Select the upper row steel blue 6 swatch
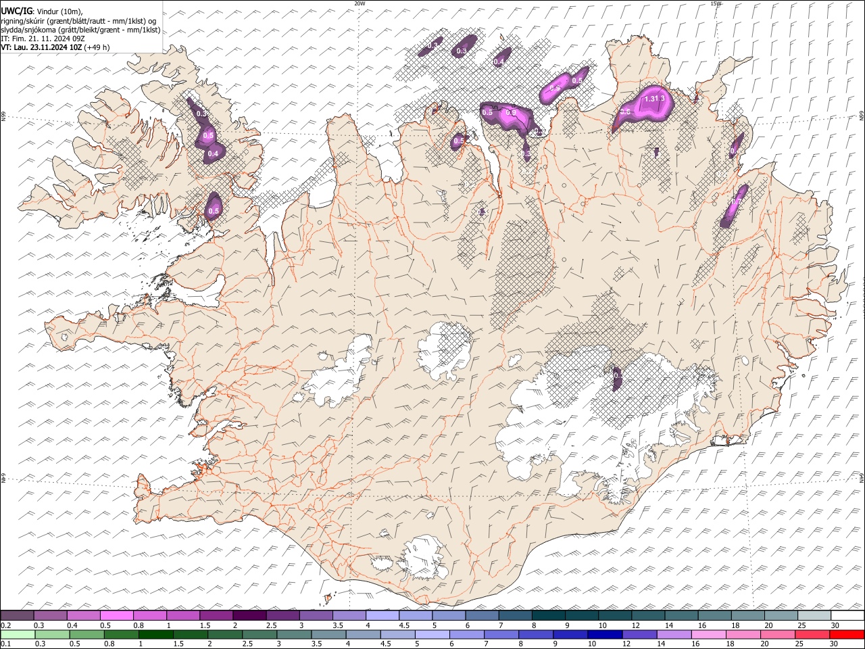This screenshot has width=865, height=649. pyautogui.click(x=482, y=616)
